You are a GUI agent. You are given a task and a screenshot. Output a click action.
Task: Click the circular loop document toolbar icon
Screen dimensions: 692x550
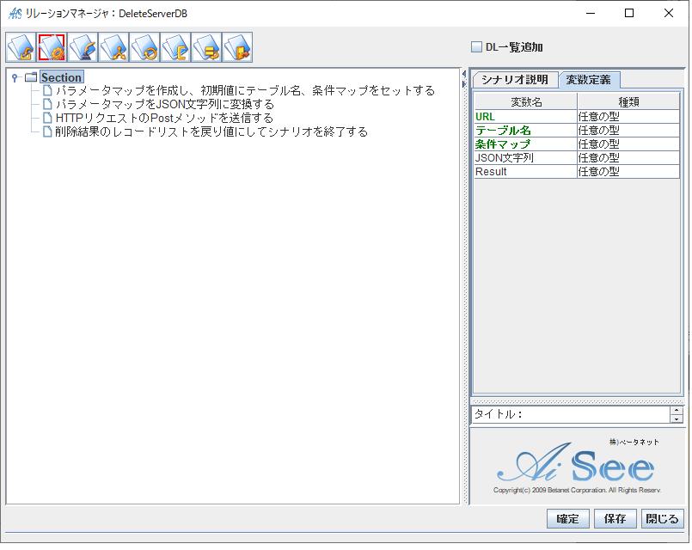pos(144,47)
